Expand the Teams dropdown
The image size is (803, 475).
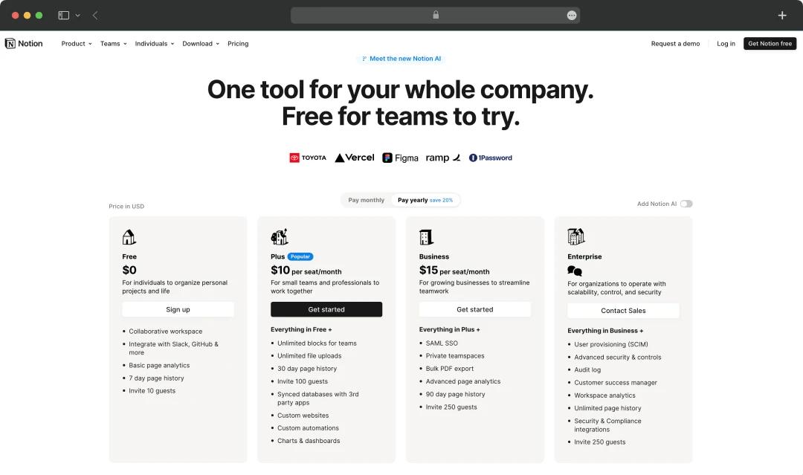tap(112, 43)
